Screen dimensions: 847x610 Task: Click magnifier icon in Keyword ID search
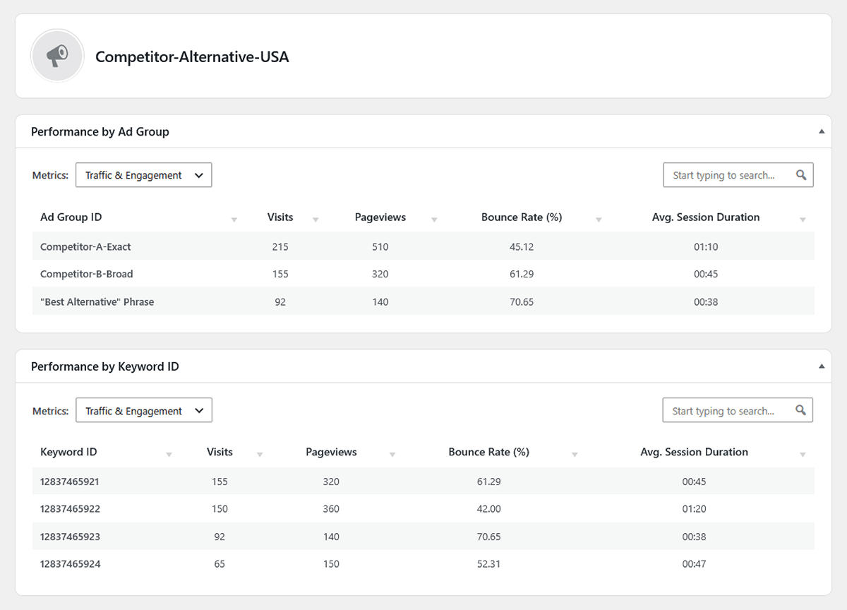(800, 410)
